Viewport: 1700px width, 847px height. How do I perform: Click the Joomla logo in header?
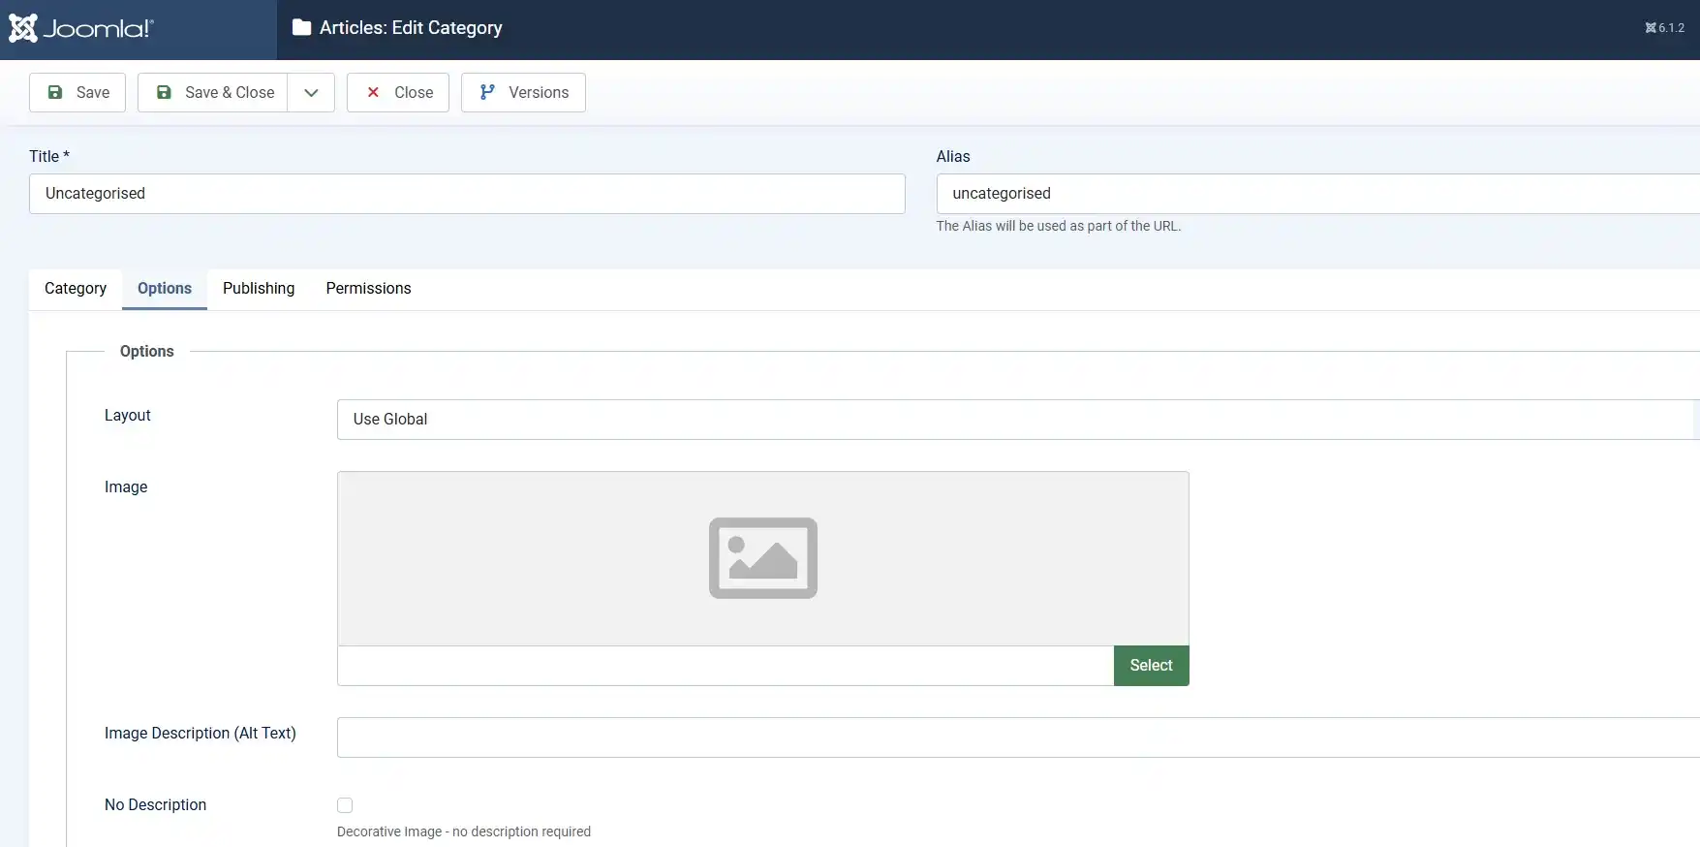point(81,28)
